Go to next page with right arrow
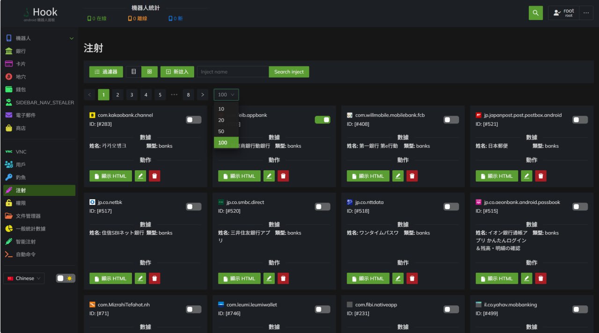The height and width of the screenshot is (333, 599). 202,95
